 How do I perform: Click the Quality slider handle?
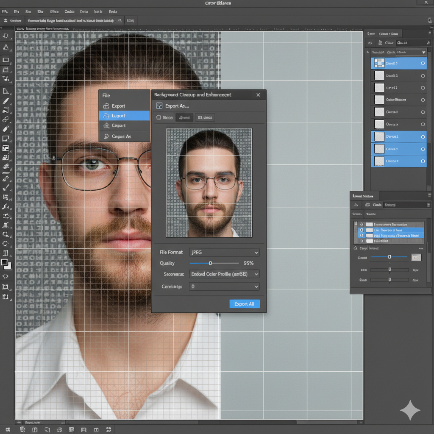[210, 263]
